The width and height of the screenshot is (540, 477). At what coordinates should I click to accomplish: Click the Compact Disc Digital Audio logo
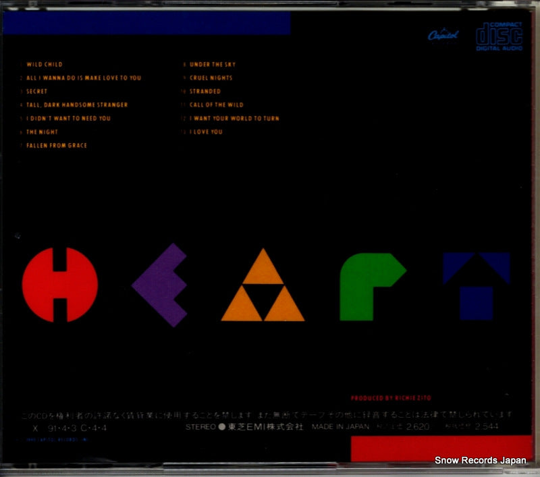499,36
